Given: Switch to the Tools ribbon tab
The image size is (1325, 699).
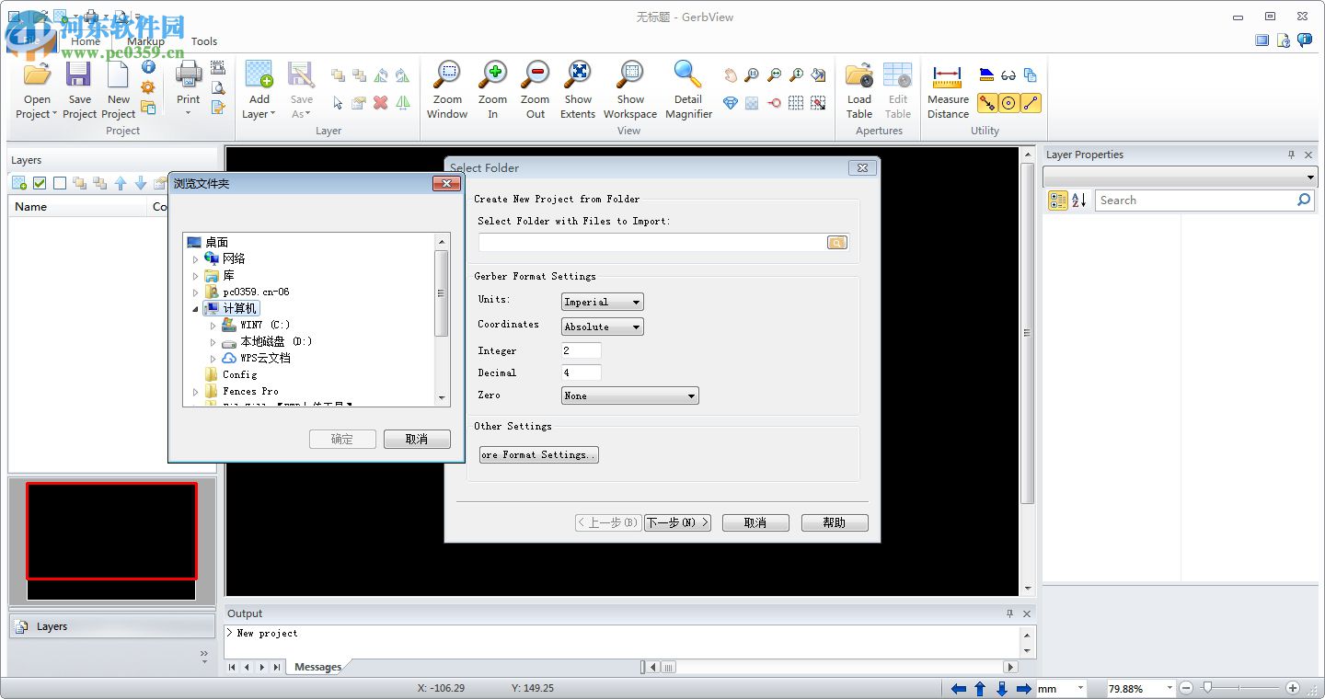Looking at the screenshot, I should (204, 41).
